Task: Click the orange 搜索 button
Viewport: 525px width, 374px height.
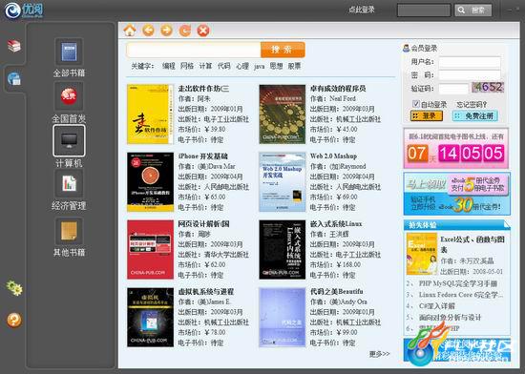Action: pyautogui.click(x=283, y=50)
